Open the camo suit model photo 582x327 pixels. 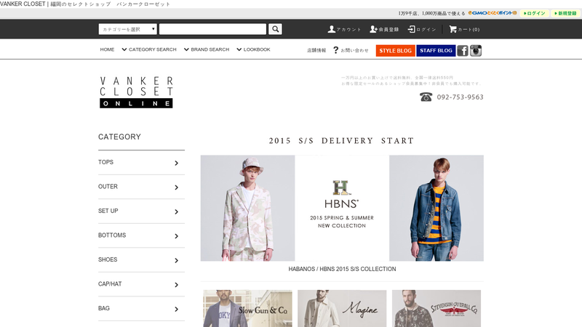pyautogui.click(x=247, y=208)
